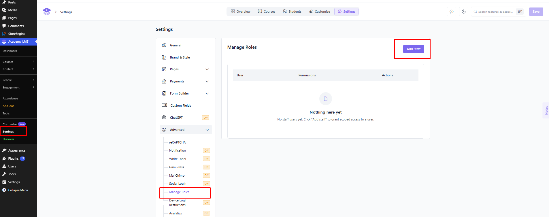Image resolution: width=549 pixels, height=217 pixels.
Task: Click the ChatGPT logo icon
Action: (x=164, y=117)
